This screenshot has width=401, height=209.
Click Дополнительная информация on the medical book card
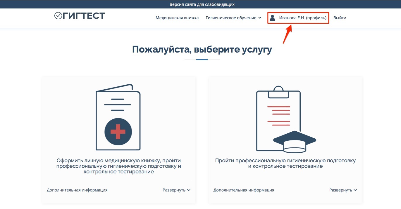click(77, 190)
